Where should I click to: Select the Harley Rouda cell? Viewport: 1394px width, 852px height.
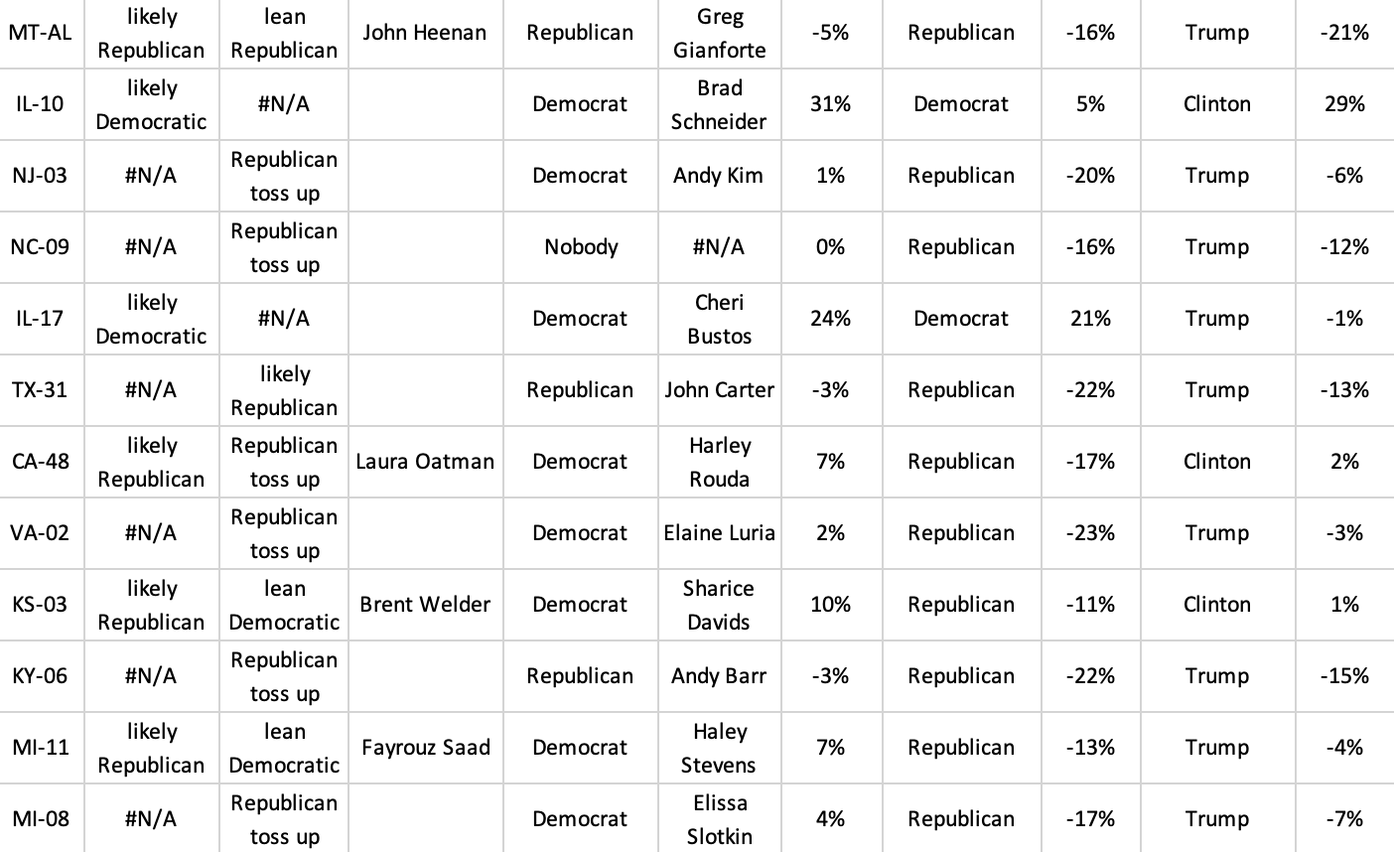point(719,462)
